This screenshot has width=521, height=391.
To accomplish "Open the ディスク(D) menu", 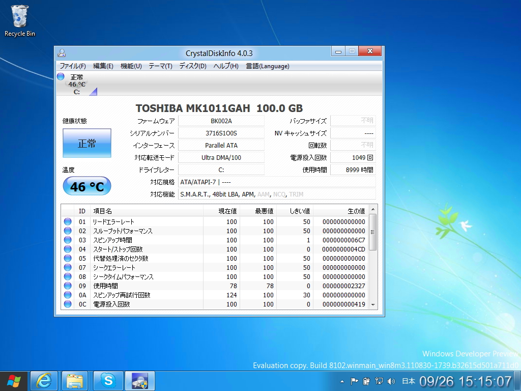I will [x=192, y=66].
